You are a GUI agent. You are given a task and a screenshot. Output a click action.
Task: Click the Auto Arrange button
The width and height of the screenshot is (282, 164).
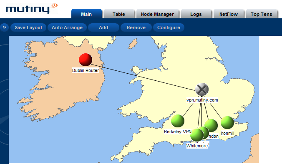pyautogui.click(x=67, y=27)
